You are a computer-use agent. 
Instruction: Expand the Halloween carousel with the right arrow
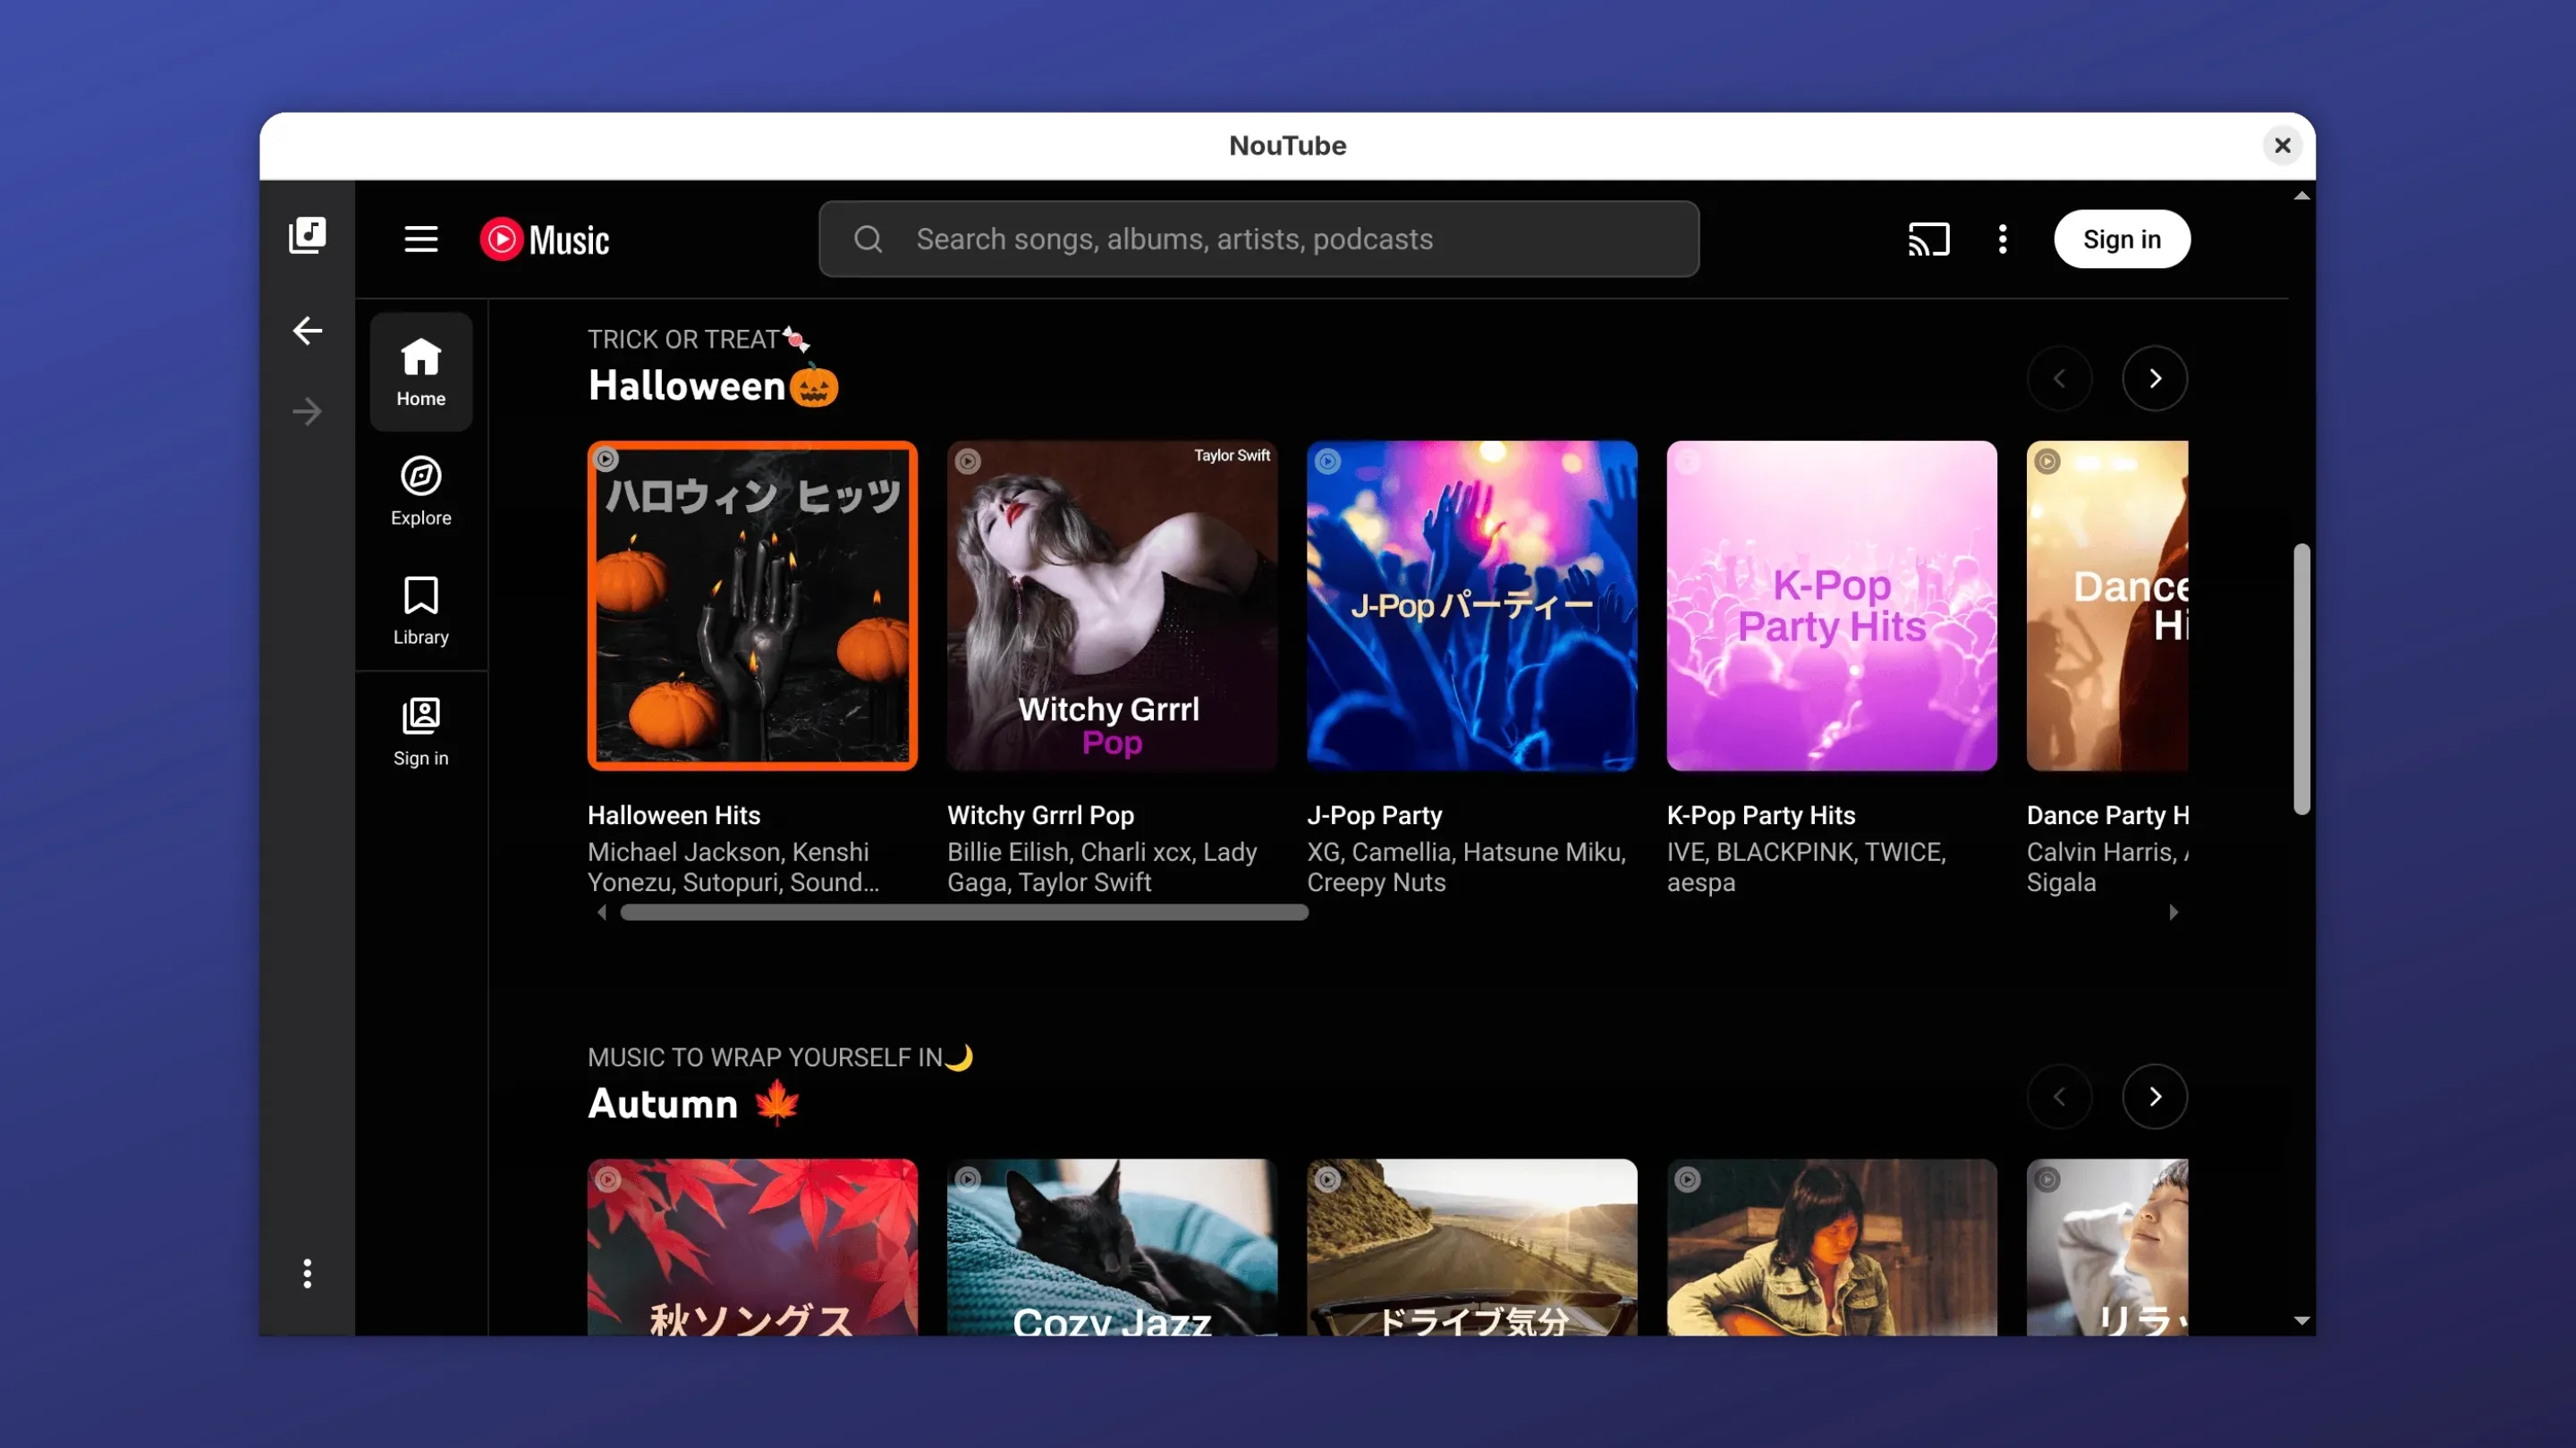pyautogui.click(x=2155, y=378)
